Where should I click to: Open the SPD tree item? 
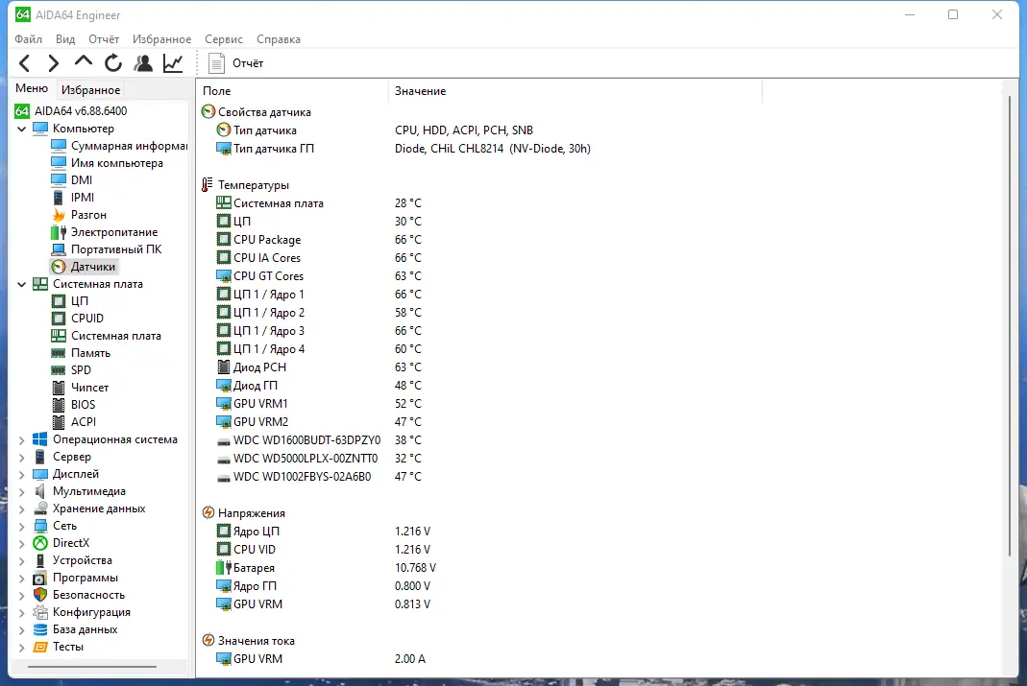point(71,370)
